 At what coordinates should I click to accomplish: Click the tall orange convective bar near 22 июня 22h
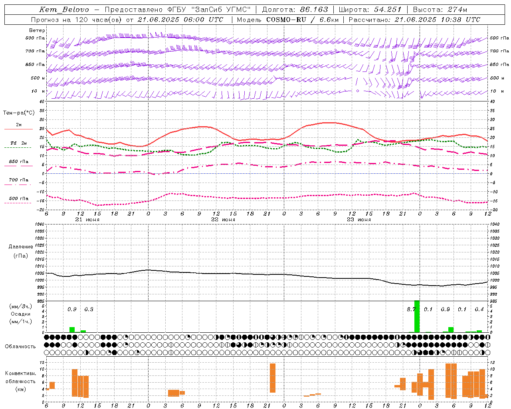(x=273, y=378)
